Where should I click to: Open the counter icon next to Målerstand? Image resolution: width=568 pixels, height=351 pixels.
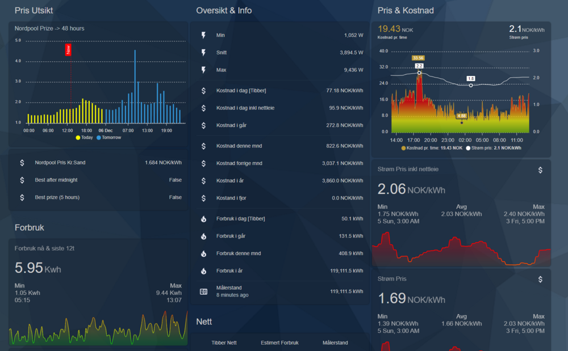[204, 291]
